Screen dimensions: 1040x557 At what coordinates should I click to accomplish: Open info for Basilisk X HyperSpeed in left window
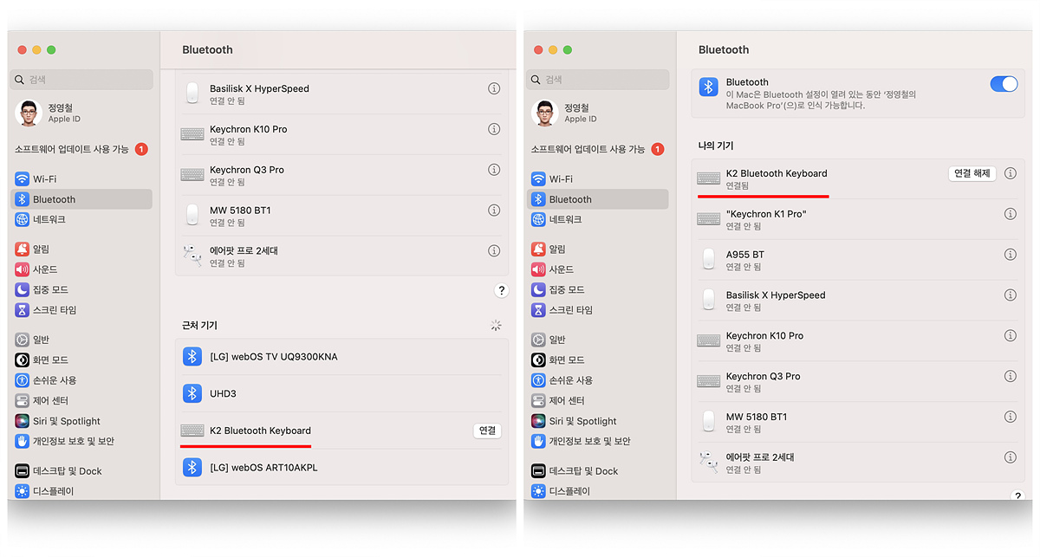coord(494,88)
